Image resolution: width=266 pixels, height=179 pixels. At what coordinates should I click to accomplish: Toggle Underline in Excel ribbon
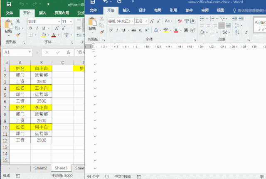pyautogui.click(x=44, y=28)
